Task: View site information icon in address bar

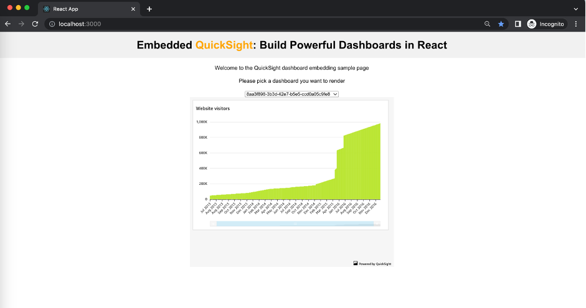Action: click(x=52, y=24)
